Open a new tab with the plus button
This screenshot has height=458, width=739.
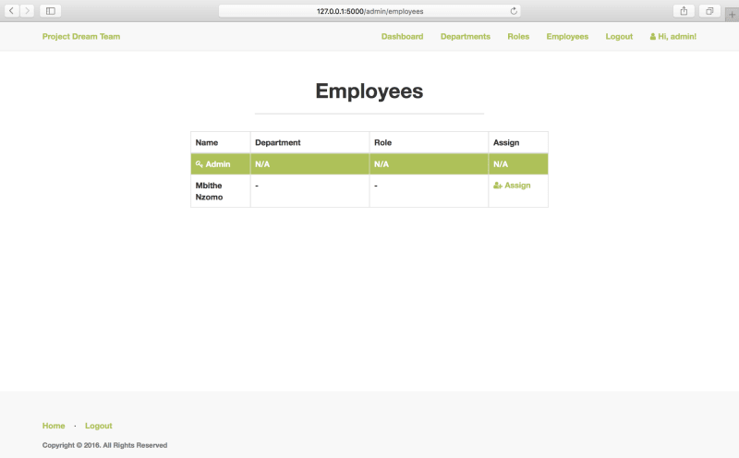[732, 15]
